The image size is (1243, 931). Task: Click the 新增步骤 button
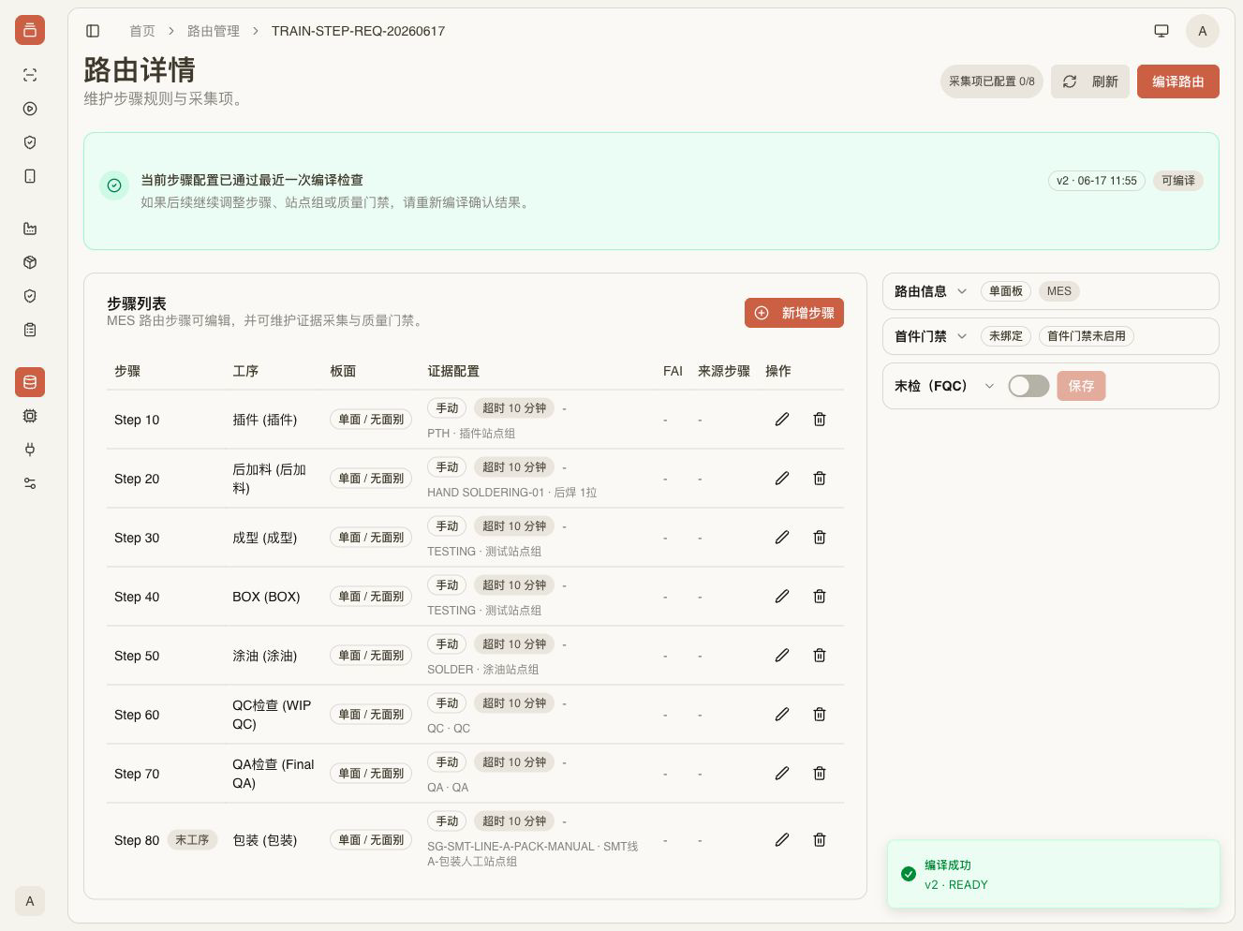(794, 313)
